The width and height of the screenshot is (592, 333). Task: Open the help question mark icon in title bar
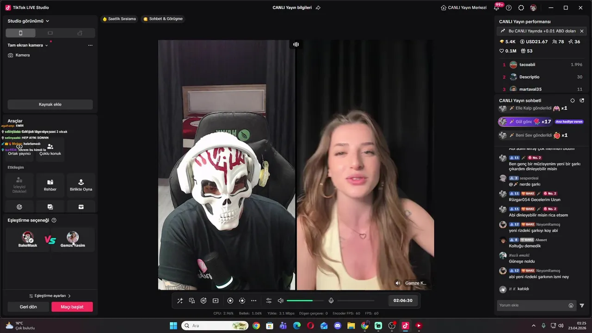[x=509, y=8]
